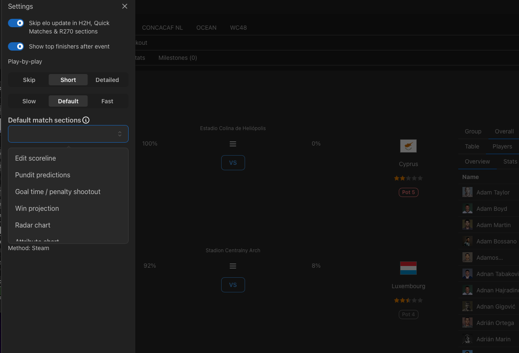
Task: Click Adamos player avatar
Action: (x=467, y=257)
